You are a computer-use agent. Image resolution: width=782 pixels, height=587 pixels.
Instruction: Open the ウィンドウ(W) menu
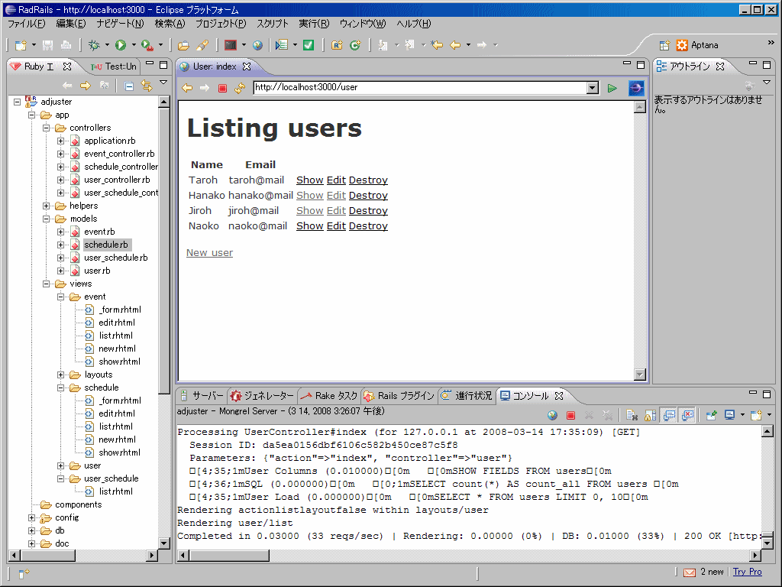[363, 24]
